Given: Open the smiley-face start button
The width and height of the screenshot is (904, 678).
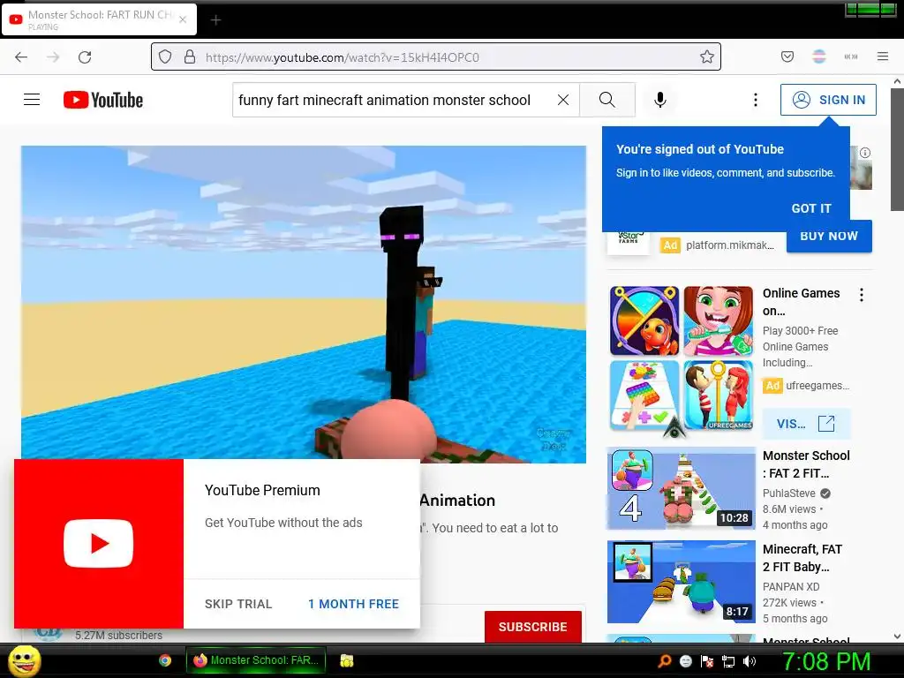Looking at the screenshot, I should 24,660.
